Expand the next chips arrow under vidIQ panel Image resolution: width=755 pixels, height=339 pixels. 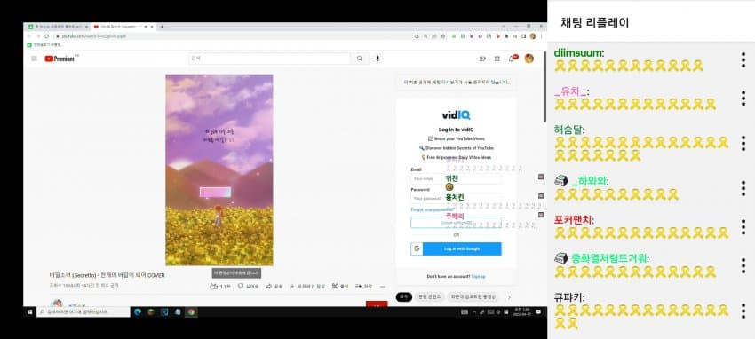[x=510, y=297]
